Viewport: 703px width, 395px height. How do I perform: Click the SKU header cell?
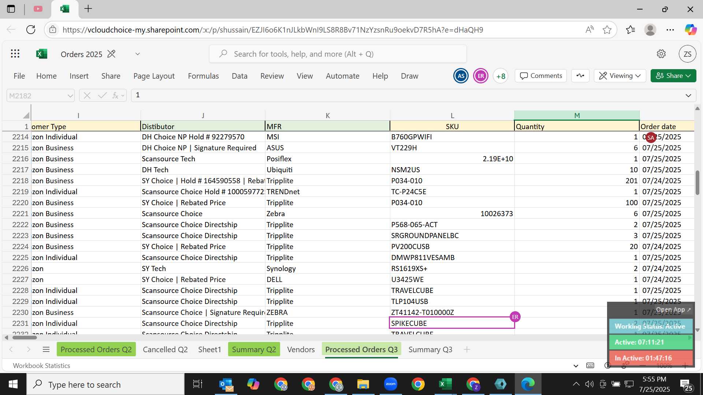coord(452,127)
